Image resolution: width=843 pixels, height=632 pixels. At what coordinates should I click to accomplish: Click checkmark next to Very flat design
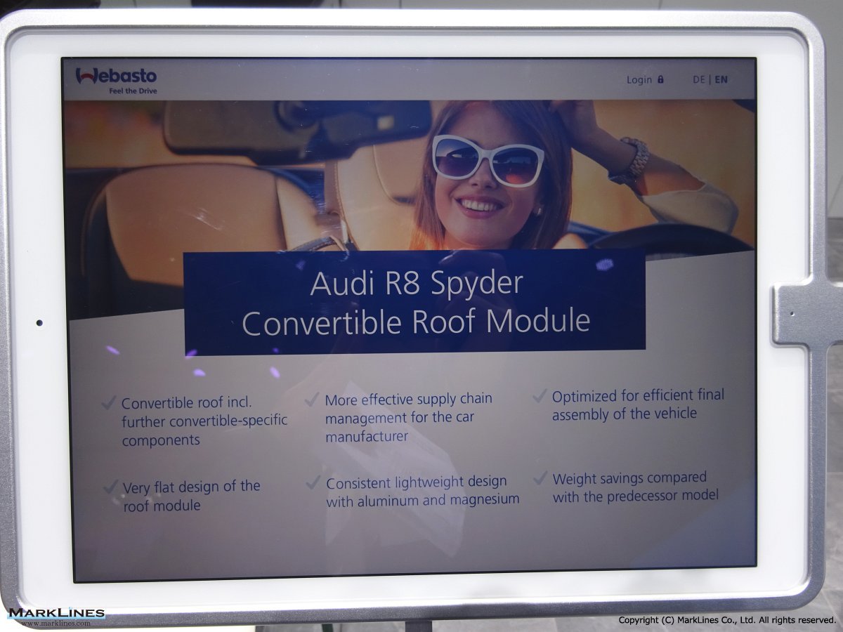click(110, 487)
